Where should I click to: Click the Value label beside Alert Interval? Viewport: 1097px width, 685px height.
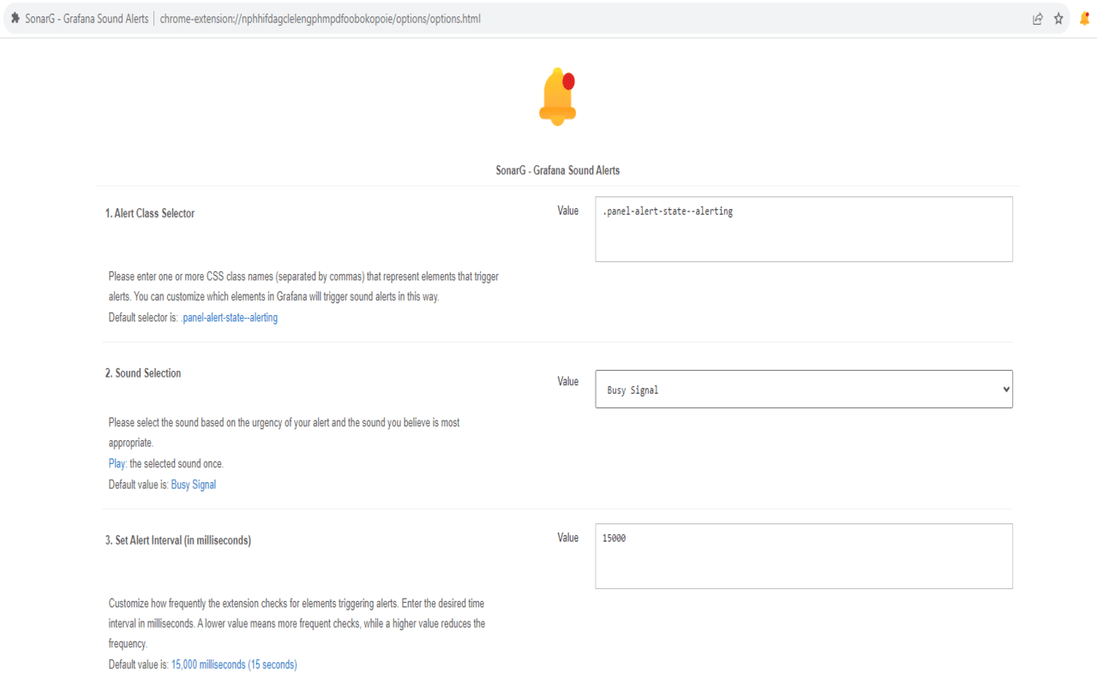tap(568, 538)
